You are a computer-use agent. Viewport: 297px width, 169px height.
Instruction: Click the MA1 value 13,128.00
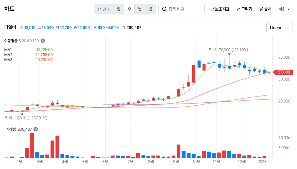(x=45, y=50)
